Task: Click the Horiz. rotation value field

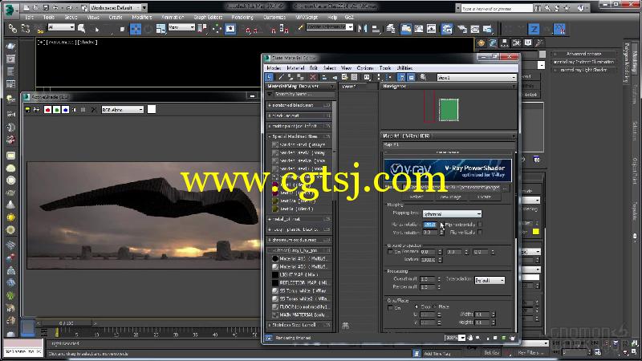Action: (430, 225)
